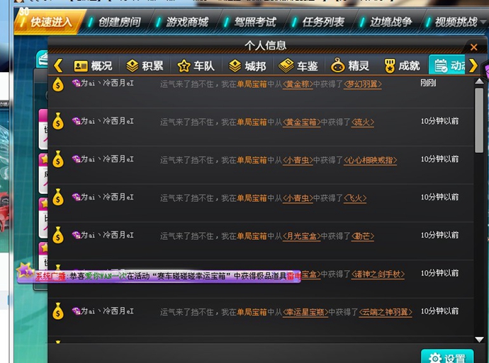489x363 pixels.
Task: Open the 梦幻羽翼 item link
Action: click(x=363, y=84)
